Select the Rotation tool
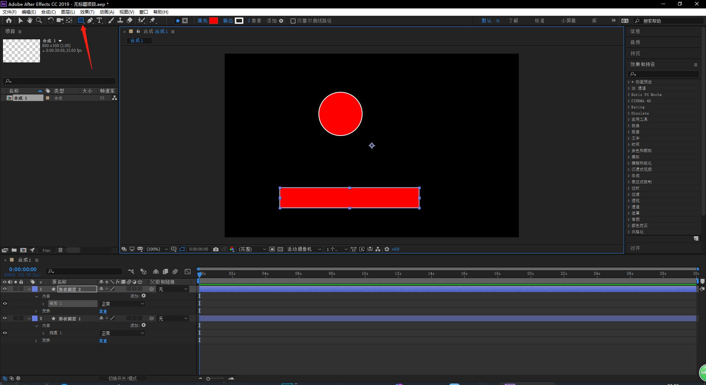This screenshot has height=385, width=706. [50, 21]
